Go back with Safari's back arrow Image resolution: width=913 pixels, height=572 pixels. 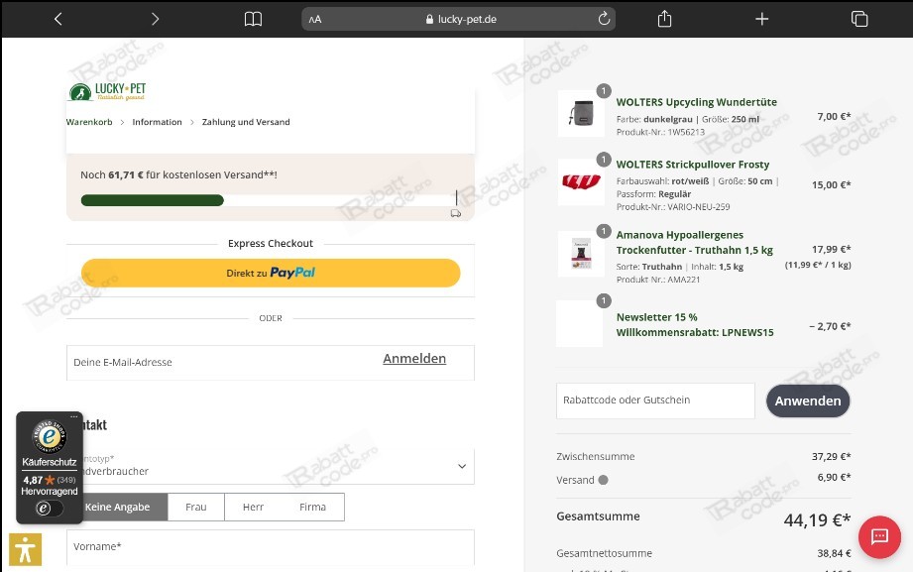(57, 19)
